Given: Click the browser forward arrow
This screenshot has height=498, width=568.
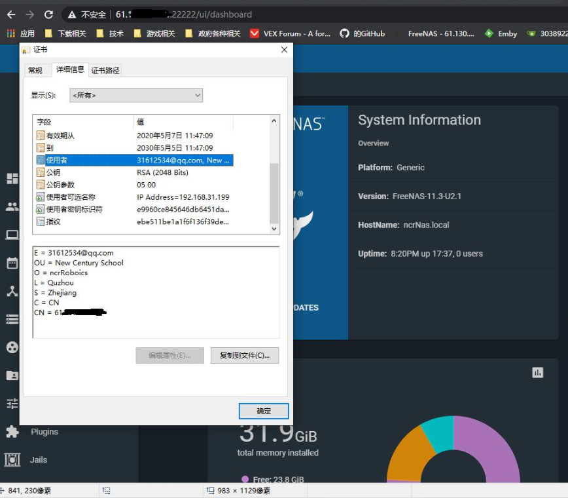Looking at the screenshot, I should 29,14.
